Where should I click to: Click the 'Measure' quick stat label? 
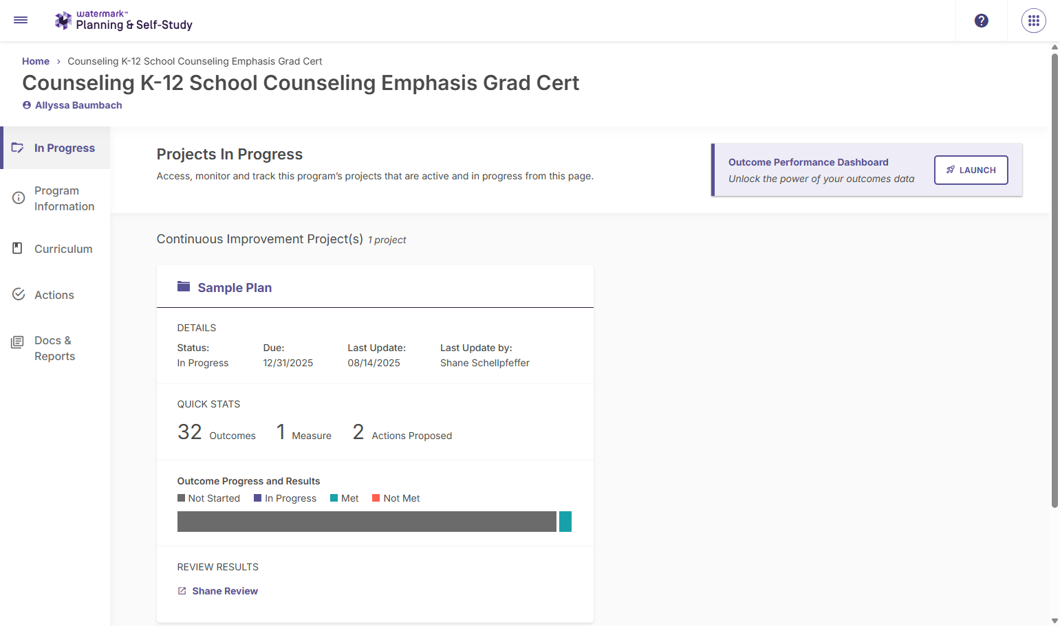pyautogui.click(x=312, y=436)
